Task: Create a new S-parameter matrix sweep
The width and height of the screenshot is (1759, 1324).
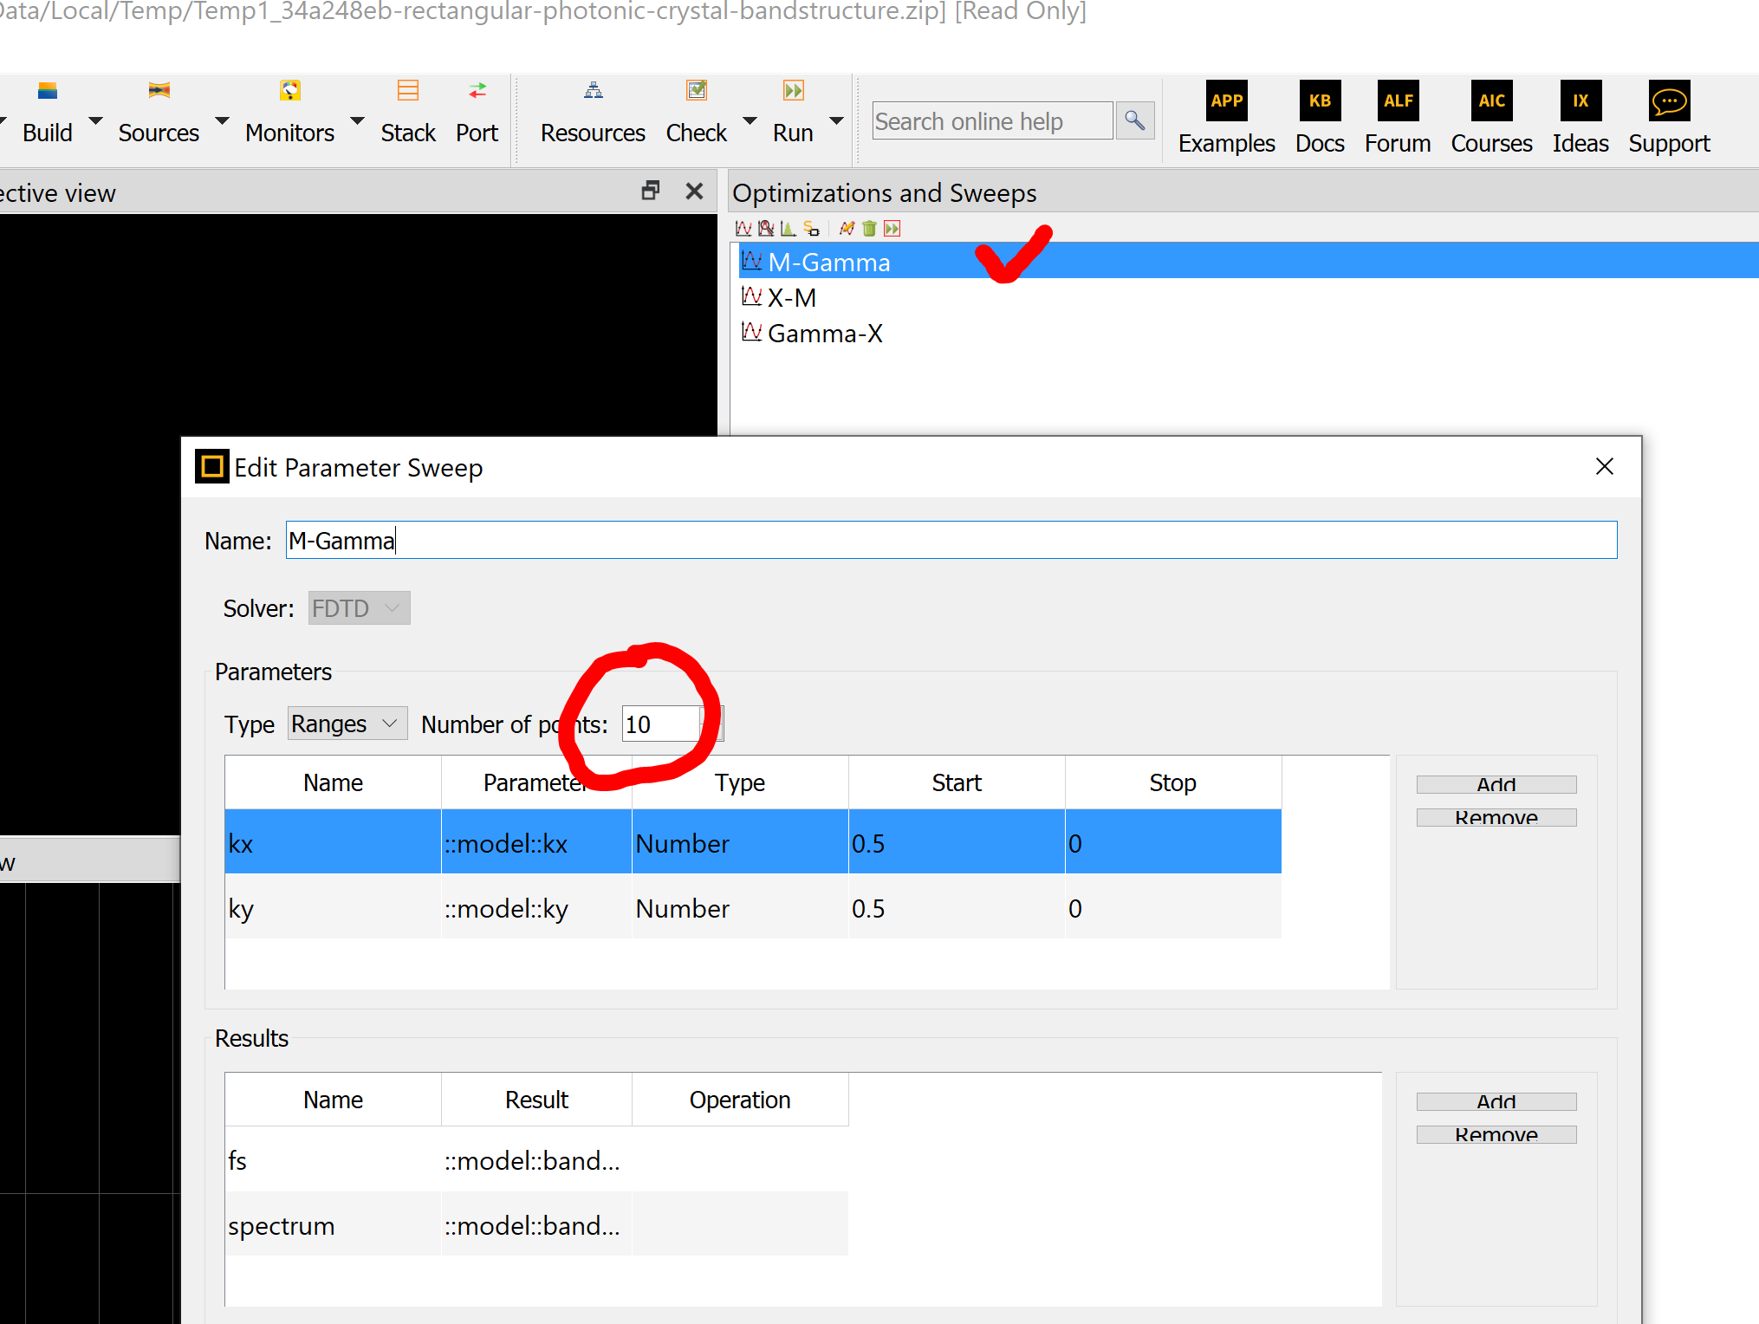Action: click(x=811, y=229)
